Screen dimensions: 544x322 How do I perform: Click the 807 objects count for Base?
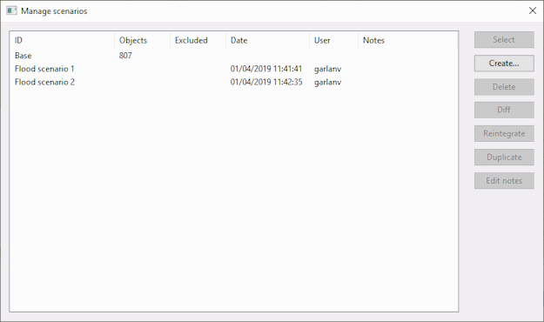[125, 56]
